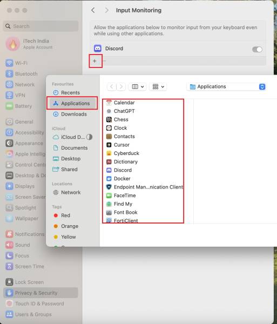Open the Applications location pop-up menu
Image resolution: width=277 pixels, height=324 pixels.
[226, 86]
